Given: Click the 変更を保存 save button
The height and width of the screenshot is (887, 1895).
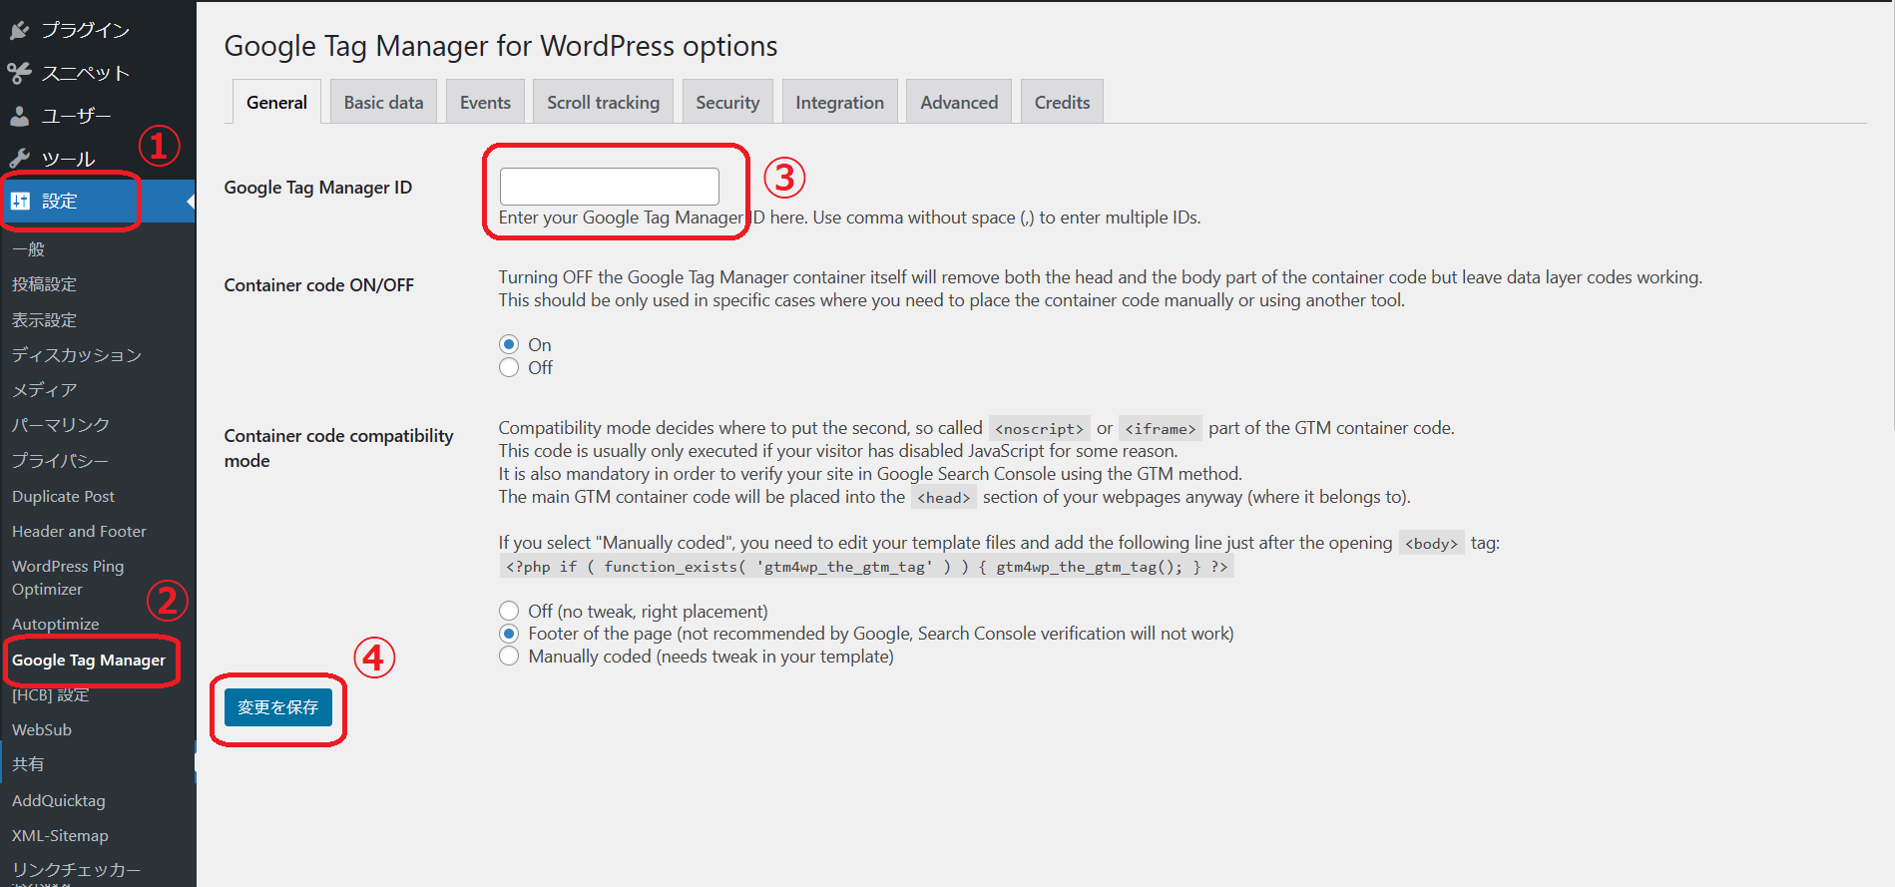Looking at the screenshot, I should pos(277,707).
